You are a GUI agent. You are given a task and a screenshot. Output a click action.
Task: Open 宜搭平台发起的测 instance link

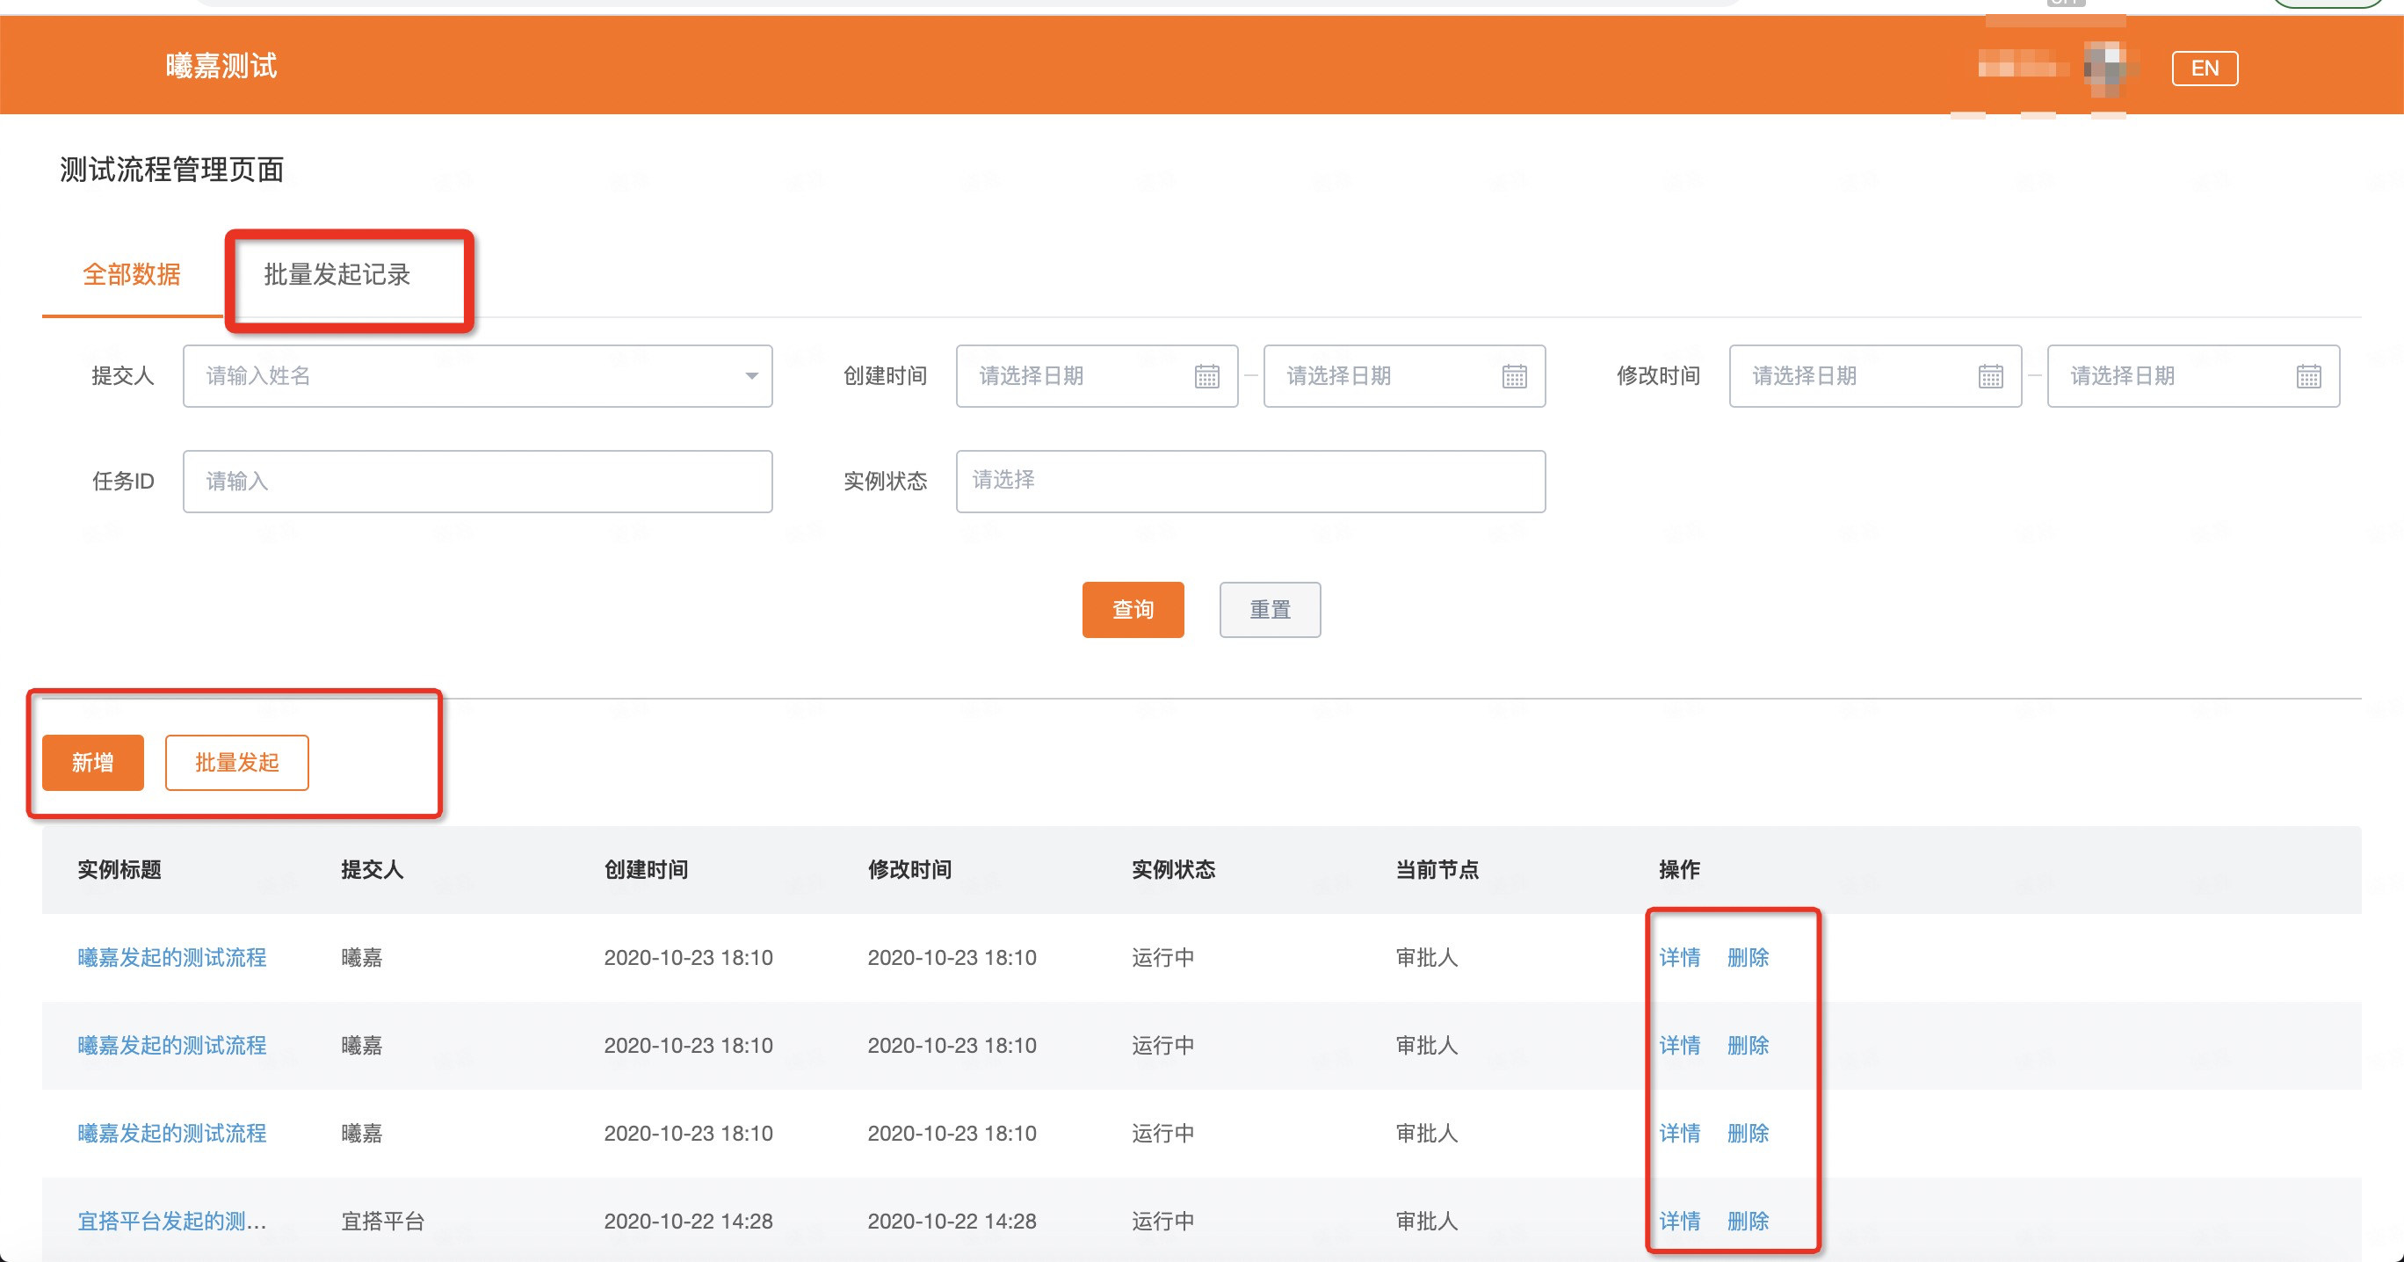pyautogui.click(x=171, y=1221)
